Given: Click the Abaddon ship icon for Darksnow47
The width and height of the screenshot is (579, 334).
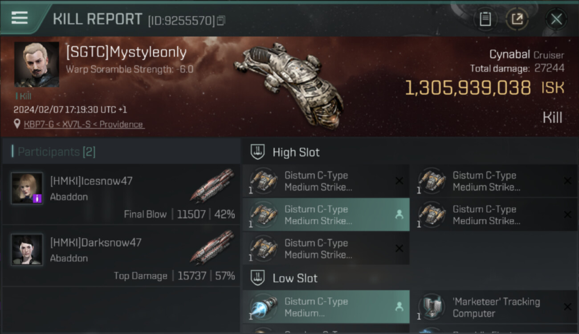Looking at the screenshot, I should pos(212,247).
